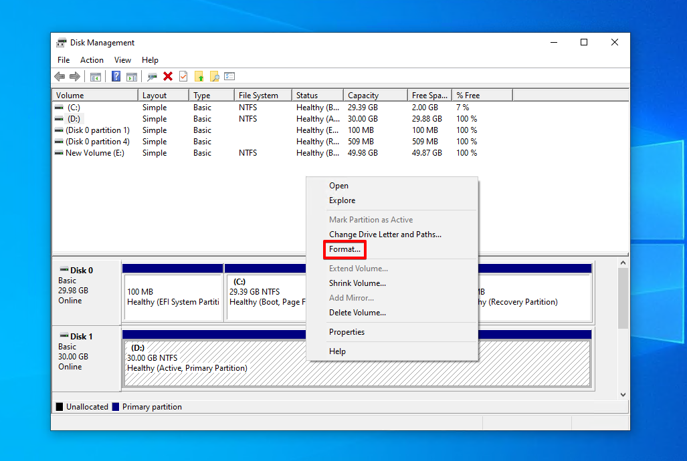Click the checkmark Properties toolbar icon
The image size is (687, 461).
coord(183,76)
